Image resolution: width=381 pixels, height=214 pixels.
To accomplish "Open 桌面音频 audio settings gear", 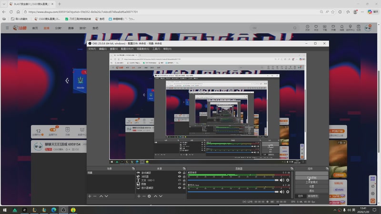I will click(288, 180).
